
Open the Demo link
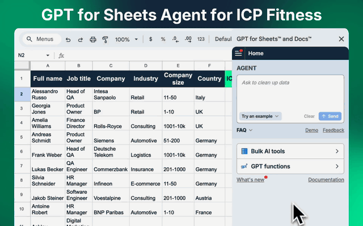pos(311,130)
